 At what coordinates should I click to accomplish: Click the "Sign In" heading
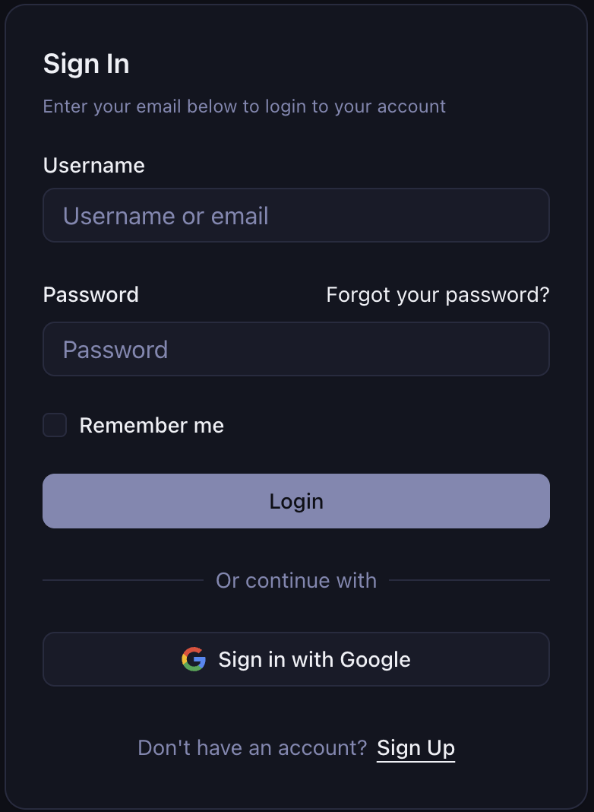point(86,64)
